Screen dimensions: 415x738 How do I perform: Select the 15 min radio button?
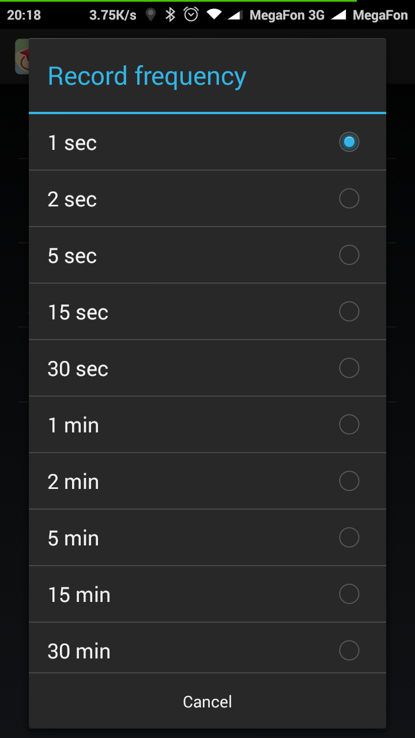[x=349, y=594]
